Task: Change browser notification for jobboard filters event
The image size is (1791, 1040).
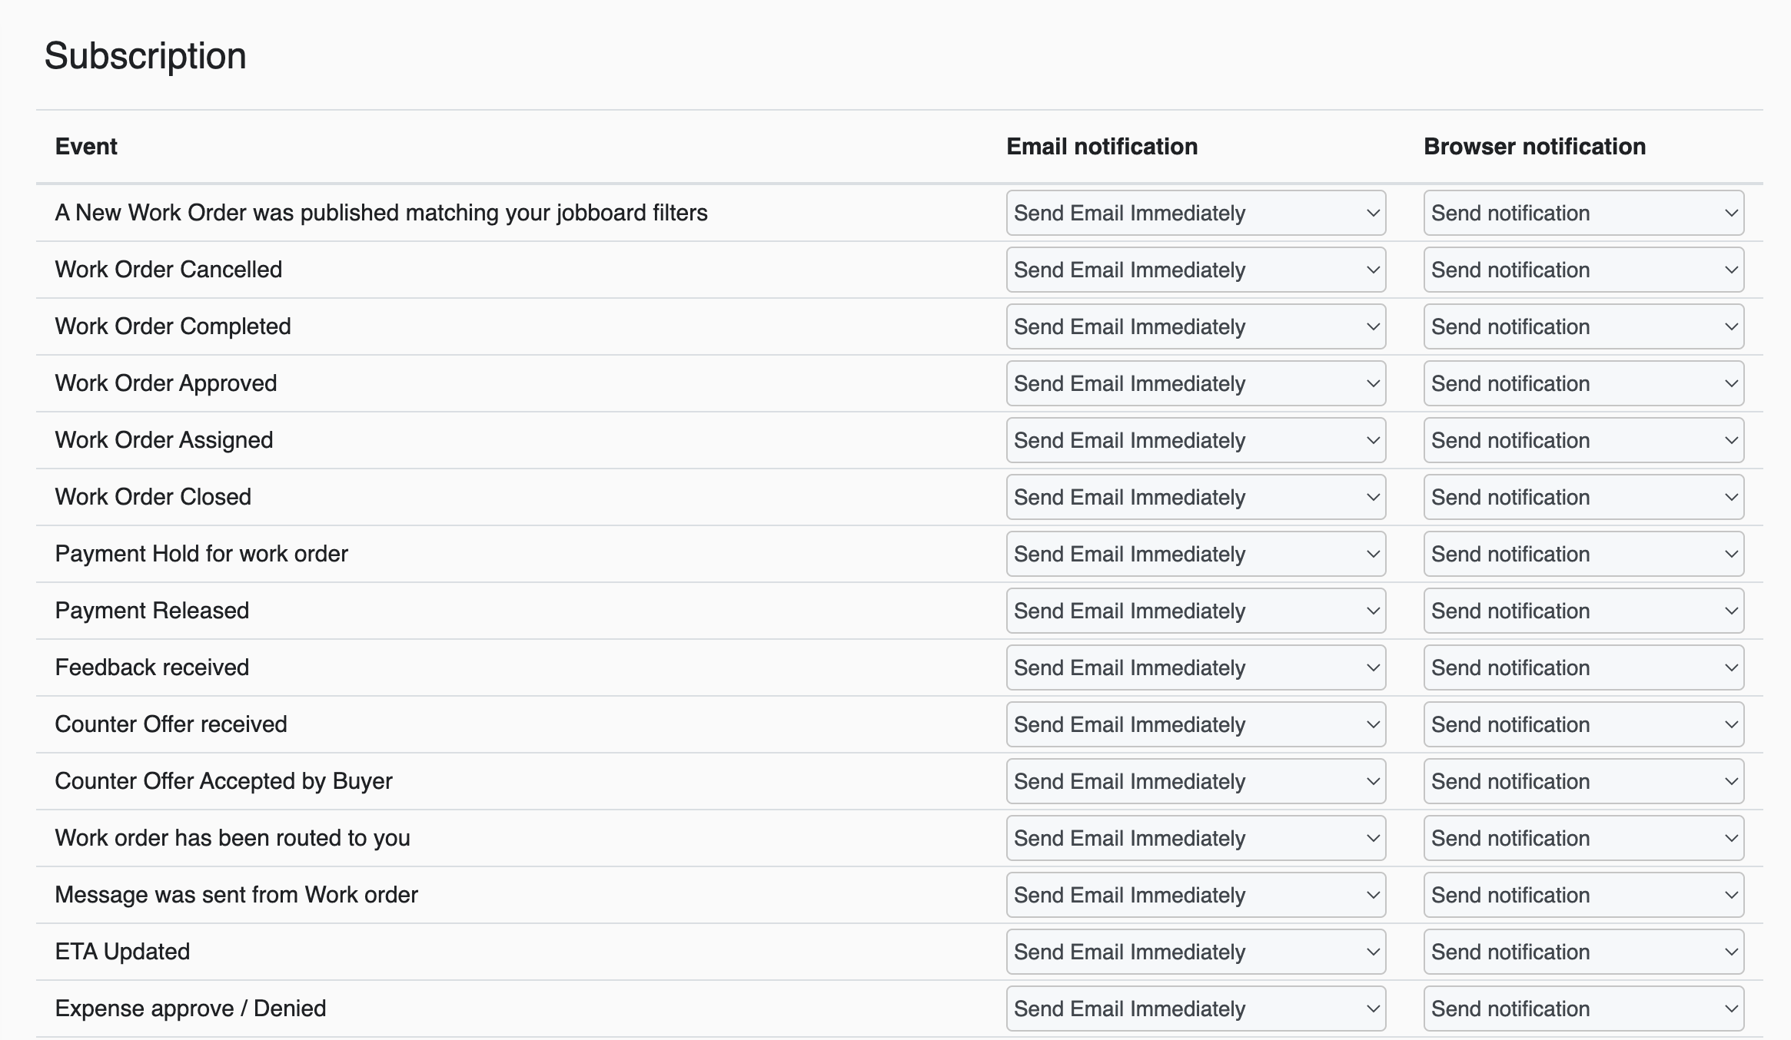Action: click(1583, 213)
